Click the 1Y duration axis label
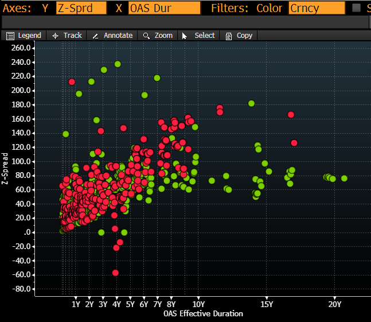Image resolution: width=371 pixels, height=322 pixels. click(76, 304)
